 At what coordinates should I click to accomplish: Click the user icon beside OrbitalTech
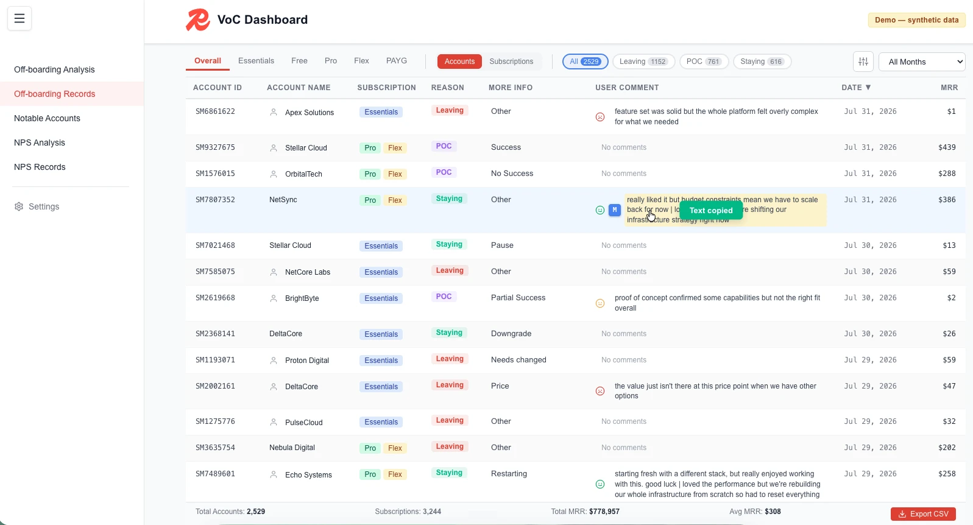tap(274, 174)
